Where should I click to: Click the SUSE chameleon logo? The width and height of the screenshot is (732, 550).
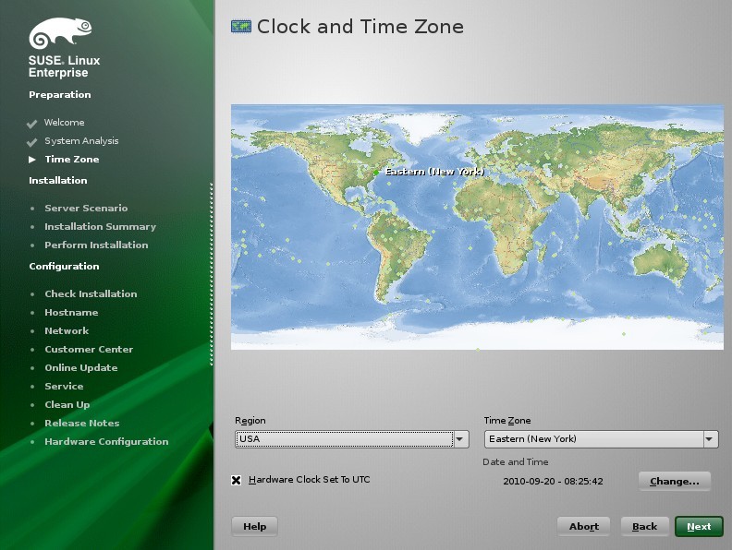60,32
